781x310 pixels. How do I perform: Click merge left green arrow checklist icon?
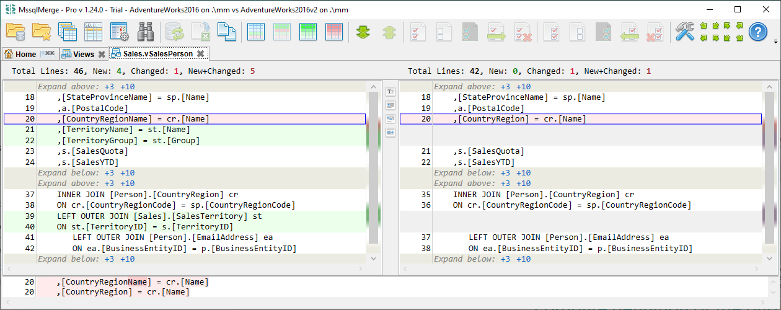pos(630,32)
